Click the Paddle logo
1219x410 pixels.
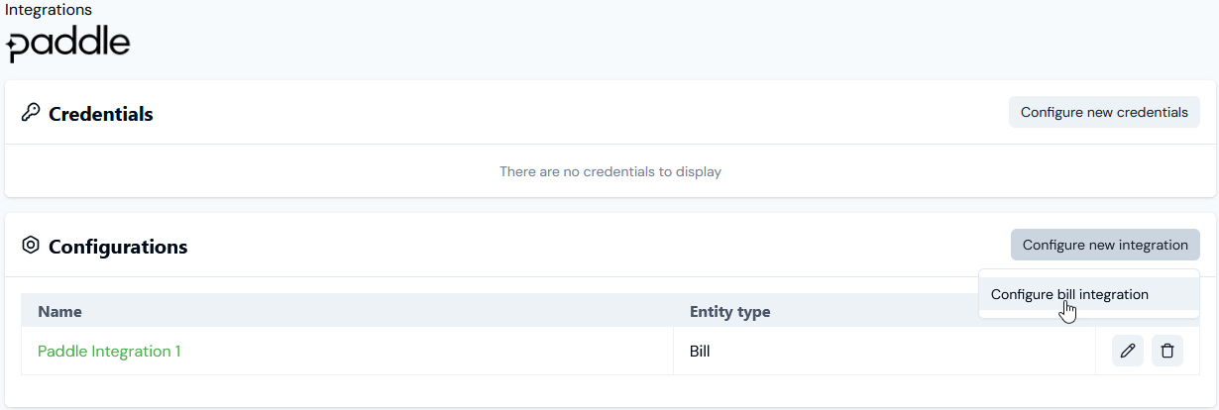coord(68,45)
